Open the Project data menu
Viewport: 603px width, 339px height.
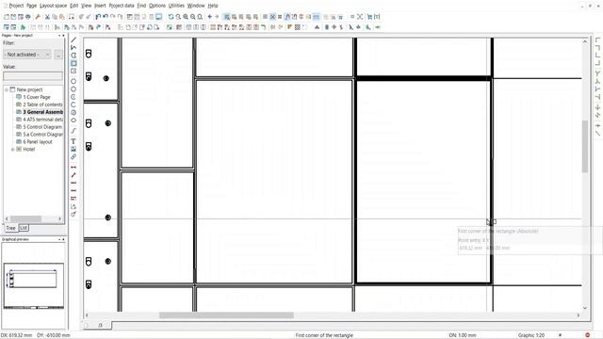pyautogui.click(x=122, y=6)
